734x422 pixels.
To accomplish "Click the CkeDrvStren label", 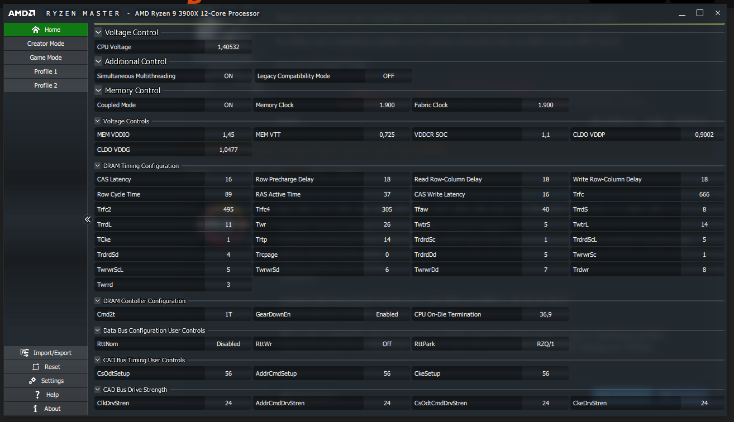I will click(x=589, y=403).
